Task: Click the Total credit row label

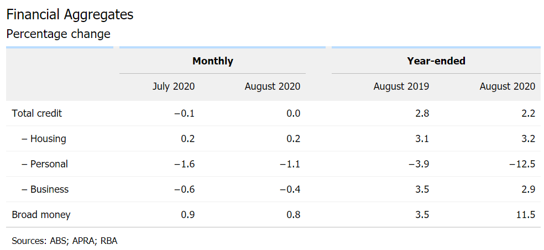Action: [x=37, y=113]
